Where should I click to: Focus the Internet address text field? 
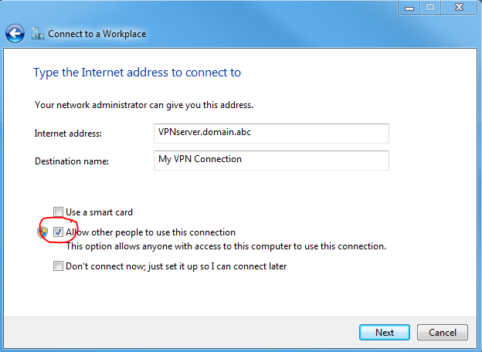[x=270, y=133]
